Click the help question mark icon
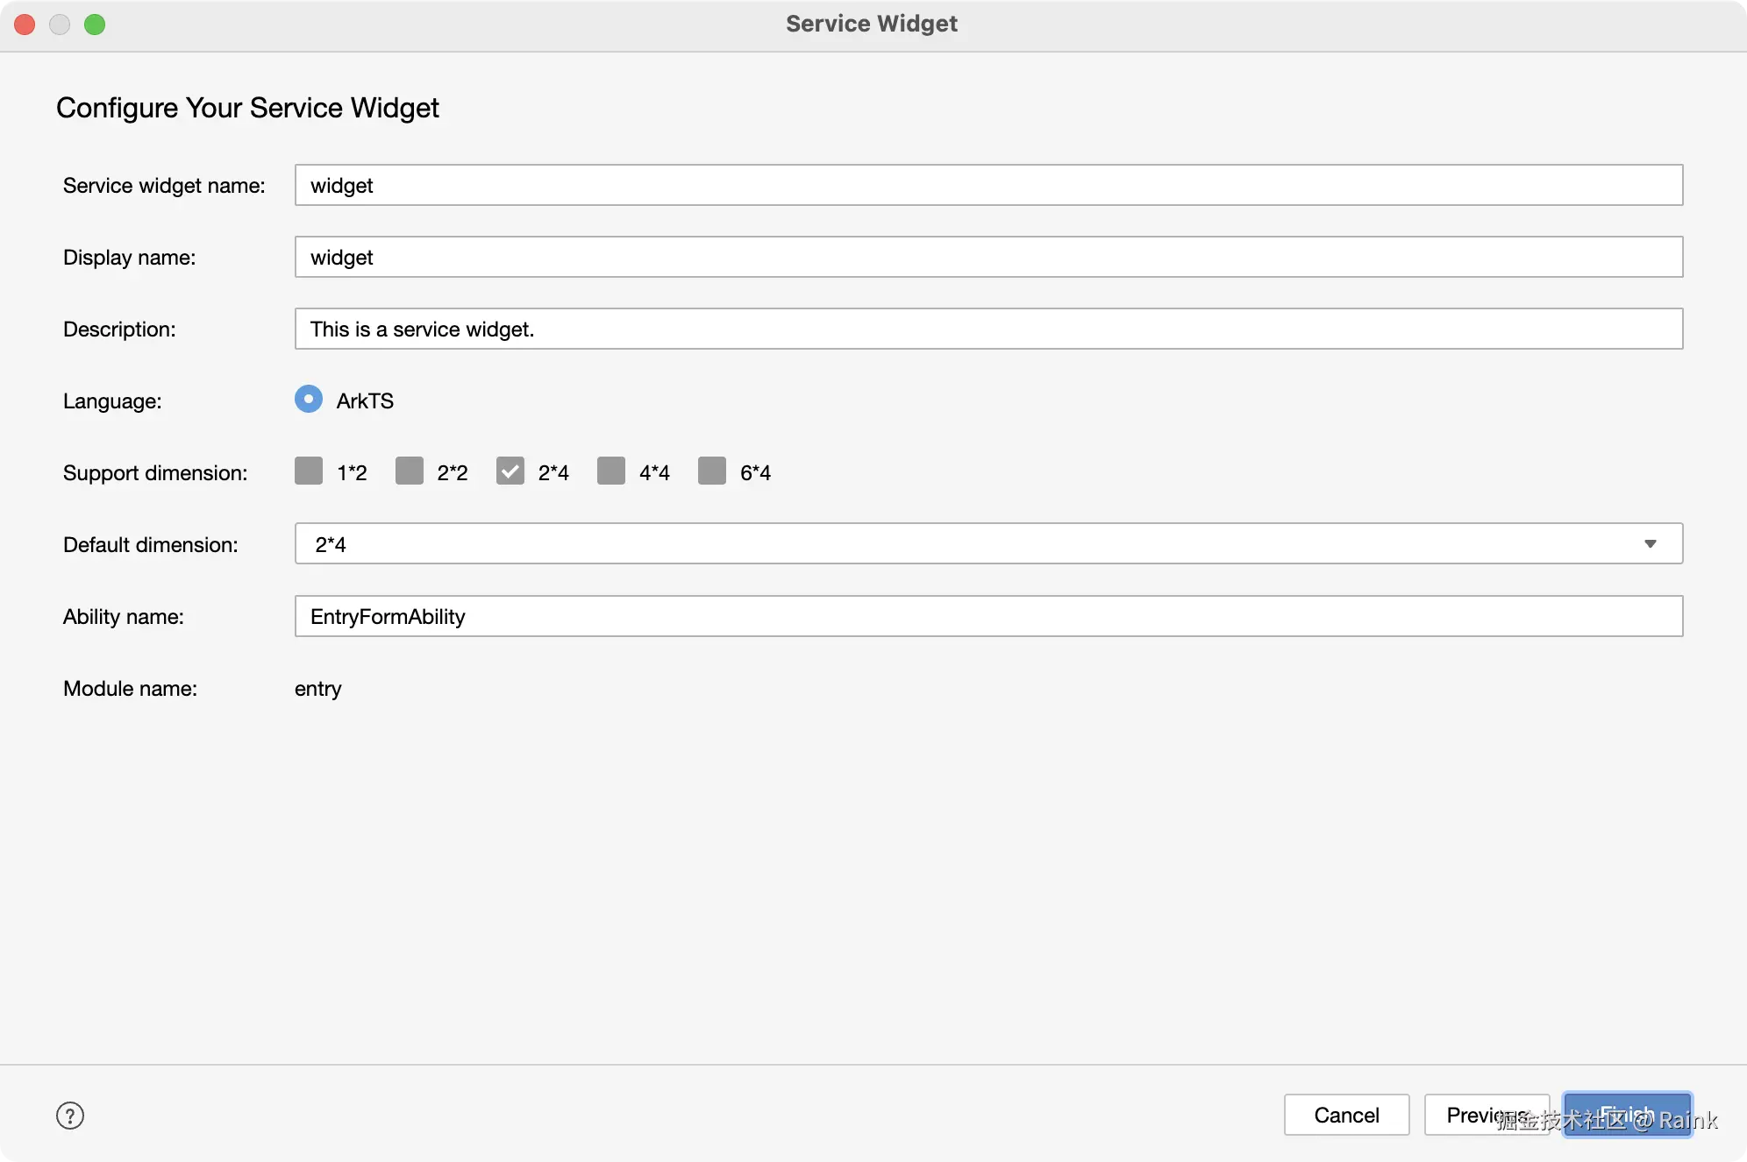Image resolution: width=1747 pixels, height=1162 pixels. point(70,1116)
